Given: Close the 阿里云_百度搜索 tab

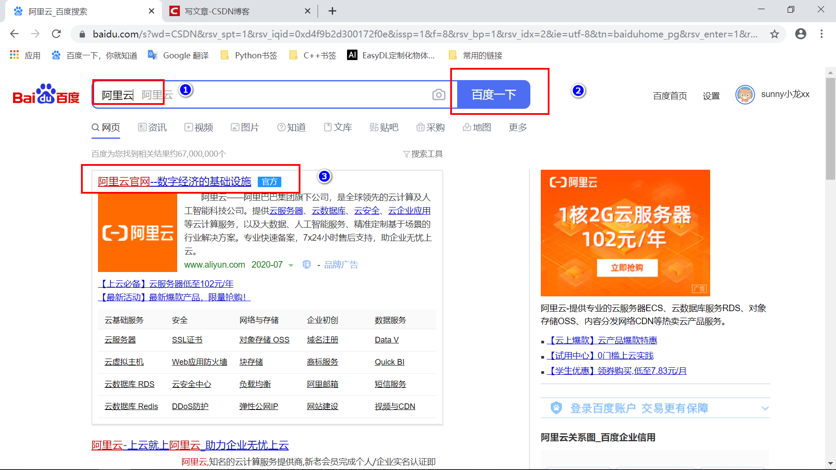Looking at the screenshot, I should tap(152, 11).
